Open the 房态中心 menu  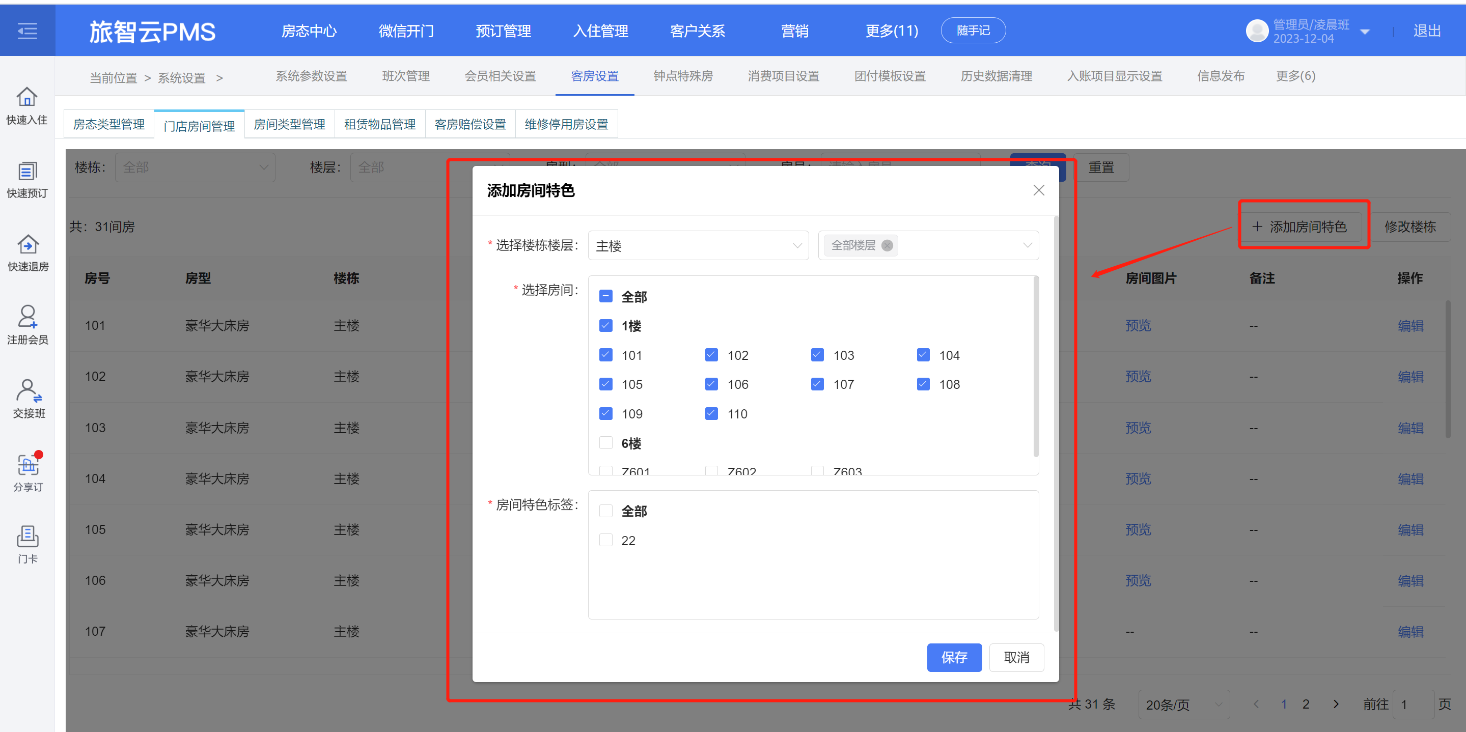tap(309, 31)
